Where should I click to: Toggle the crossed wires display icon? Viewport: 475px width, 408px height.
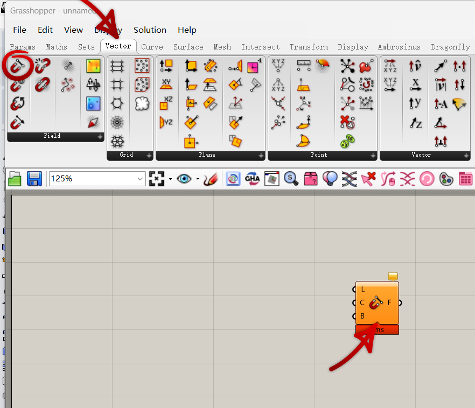(x=350, y=179)
